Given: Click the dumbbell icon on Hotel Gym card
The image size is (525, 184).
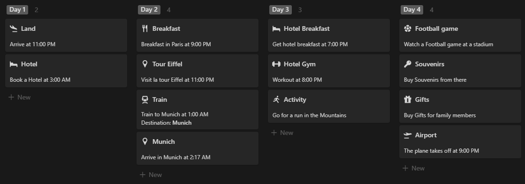Looking at the screenshot, I should point(276,64).
